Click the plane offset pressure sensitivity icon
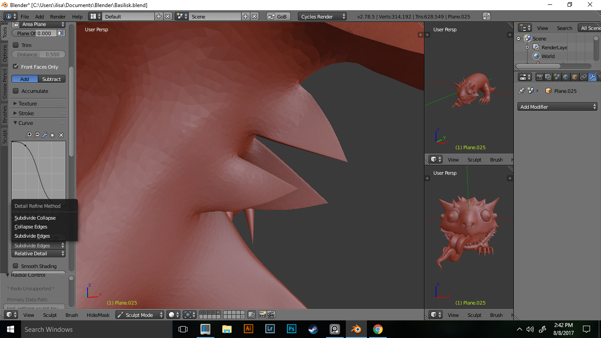This screenshot has width=601, height=338. pyautogui.click(x=61, y=33)
